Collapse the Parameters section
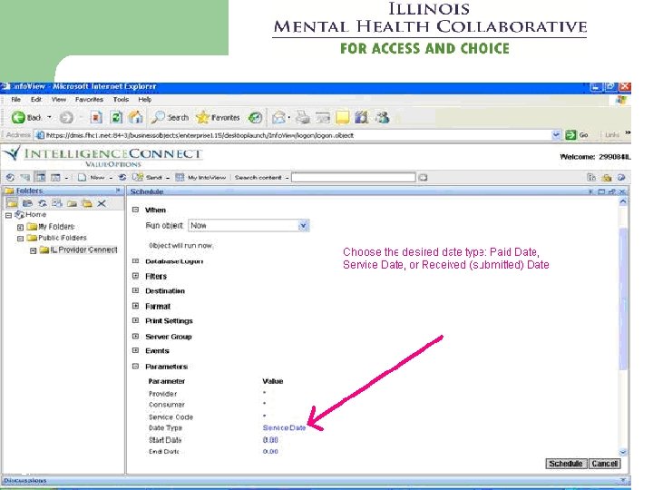Screen dimensions: 653x490 pyautogui.click(x=135, y=367)
